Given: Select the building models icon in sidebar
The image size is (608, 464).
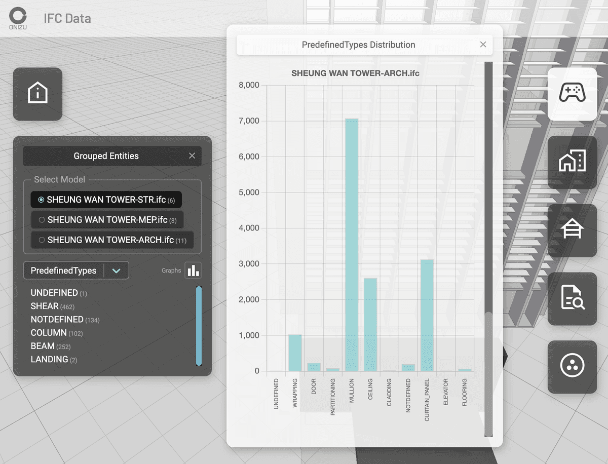Looking at the screenshot, I should (x=572, y=163).
